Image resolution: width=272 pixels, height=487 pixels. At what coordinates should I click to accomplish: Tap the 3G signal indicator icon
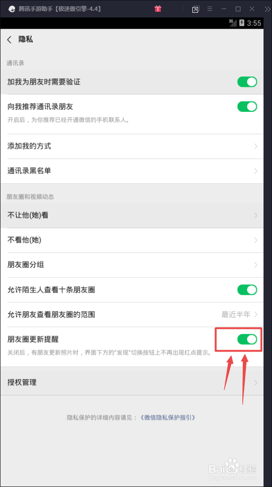pos(232,23)
